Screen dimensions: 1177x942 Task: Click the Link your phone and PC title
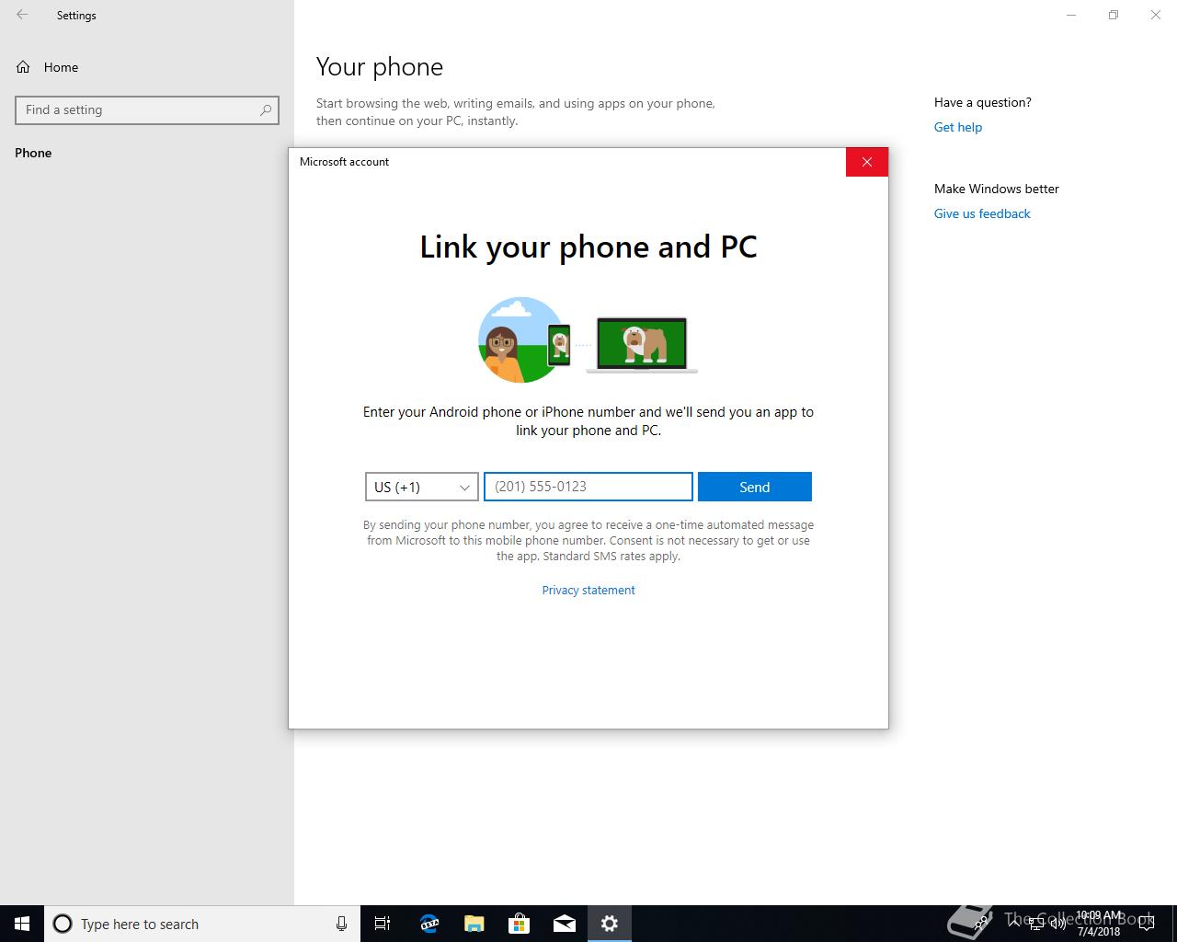(x=588, y=247)
